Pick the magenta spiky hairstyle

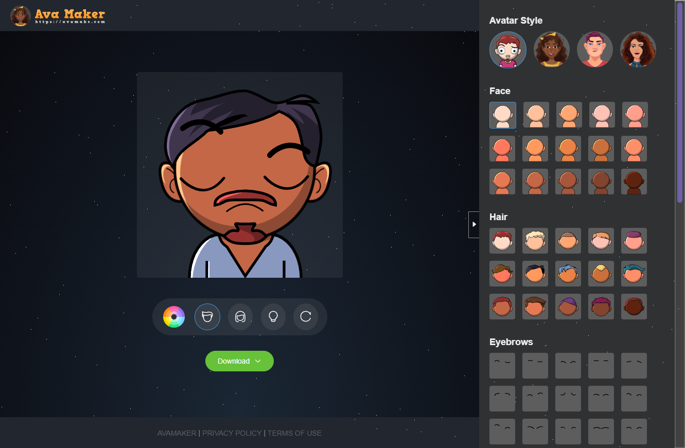pyautogui.click(x=601, y=307)
